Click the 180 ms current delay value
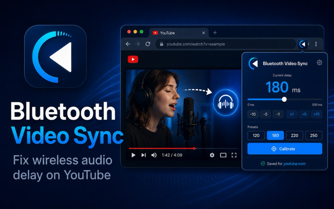Image resolution: width=334 pixels, height=209 pixels. click(x=283, y=88)
